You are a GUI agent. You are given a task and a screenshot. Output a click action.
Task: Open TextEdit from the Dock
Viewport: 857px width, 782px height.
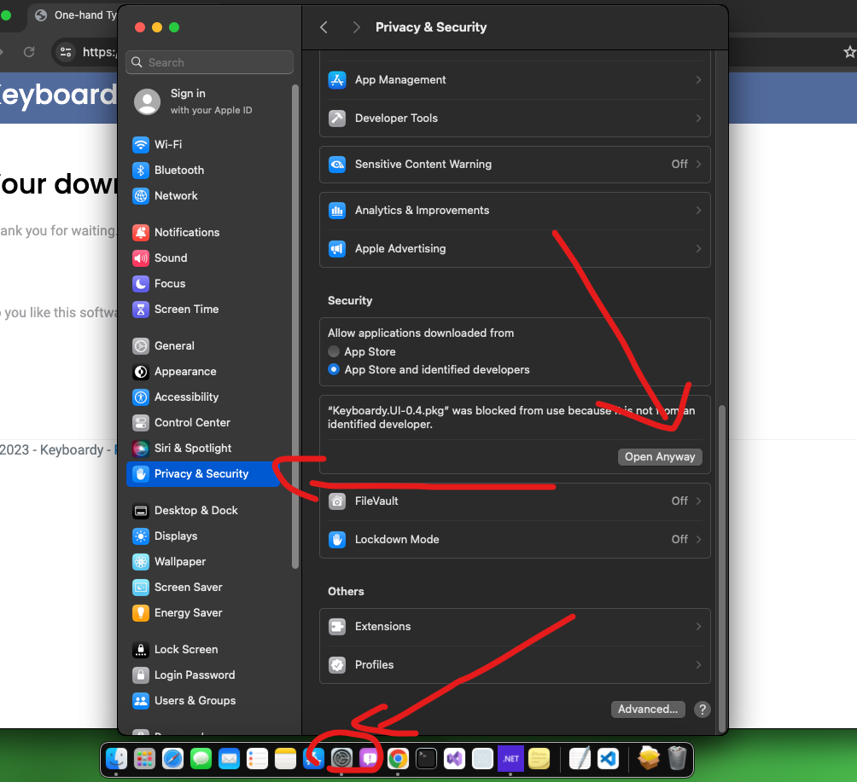pyautogui.click(x=580, y=758)
